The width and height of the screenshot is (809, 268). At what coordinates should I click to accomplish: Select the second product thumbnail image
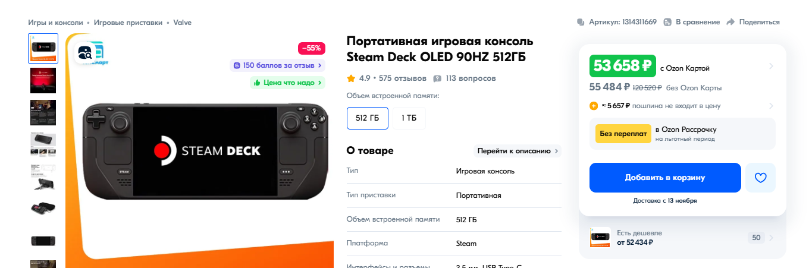43,80
